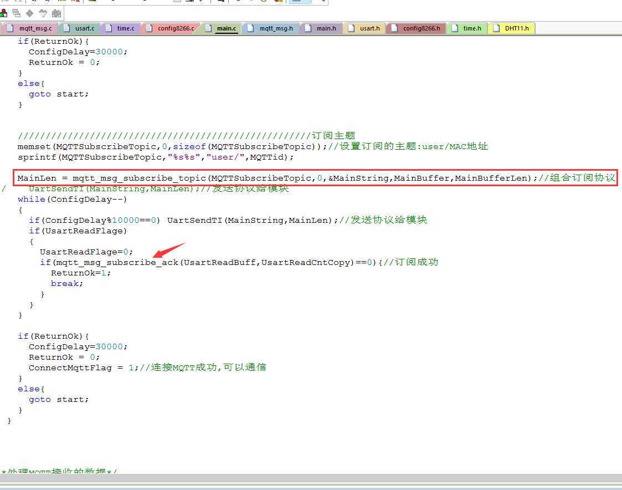Click the memset(MQTTSubscribeTopic line

click(x=253, y=146)
